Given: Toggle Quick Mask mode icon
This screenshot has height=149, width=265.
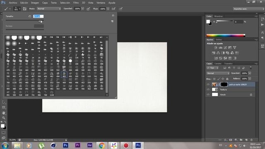Looking at the screenshot, I should tap(3, 133).
